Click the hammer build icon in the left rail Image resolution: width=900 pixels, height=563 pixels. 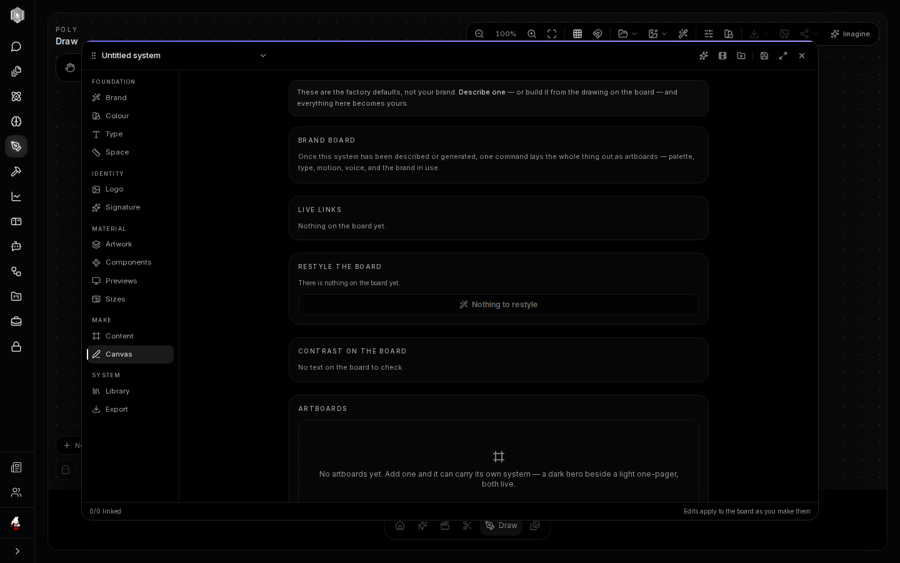pos(16,171)
